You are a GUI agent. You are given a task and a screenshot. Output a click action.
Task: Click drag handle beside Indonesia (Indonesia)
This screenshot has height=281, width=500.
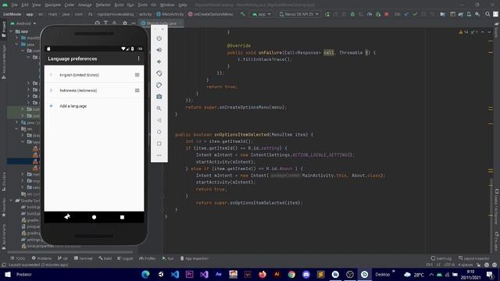pos(137,91)
